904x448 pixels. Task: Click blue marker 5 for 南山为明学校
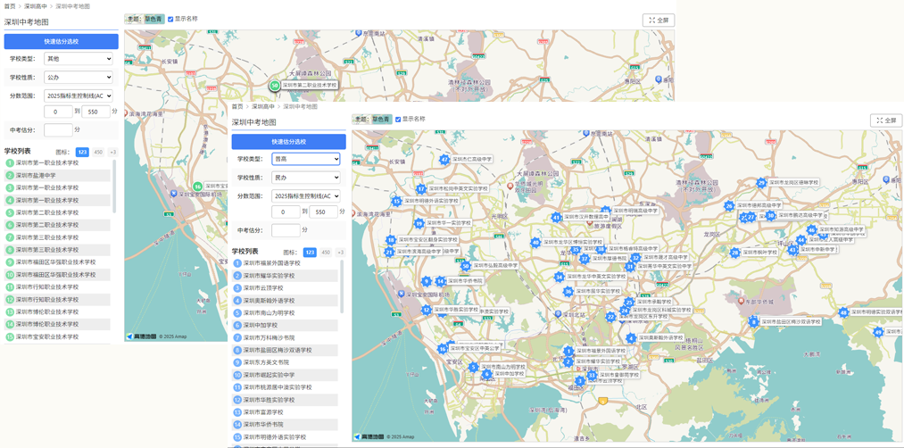click(x=473, y=367)
